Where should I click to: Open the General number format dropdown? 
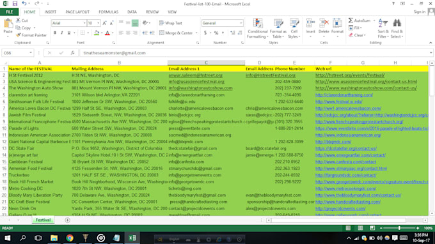(241, 23)
